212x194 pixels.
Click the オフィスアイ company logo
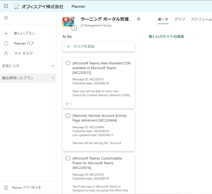(17, 6)
